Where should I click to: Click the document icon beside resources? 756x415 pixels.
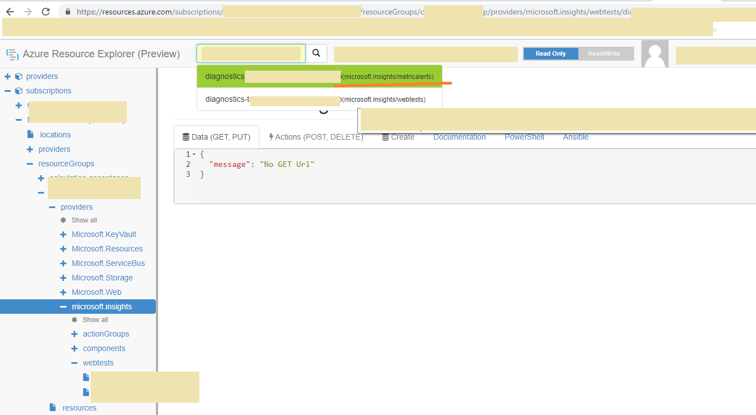coord(52,407)
